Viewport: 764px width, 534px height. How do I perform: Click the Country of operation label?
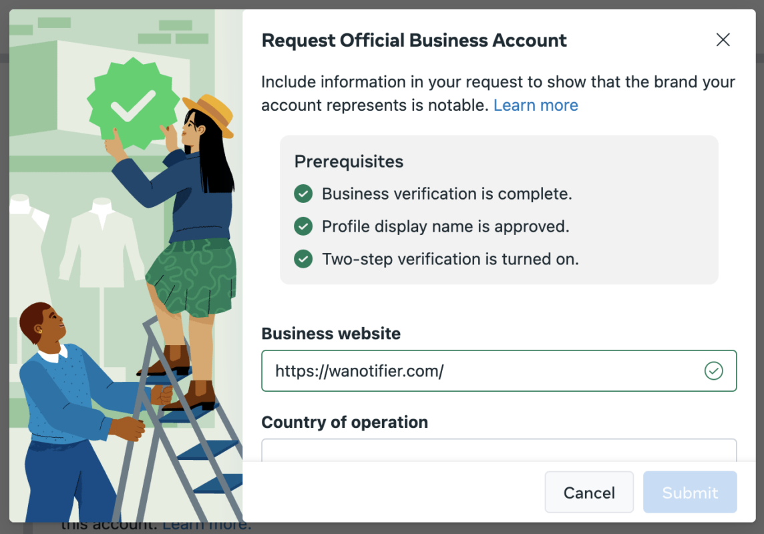[x=345, y=422]
